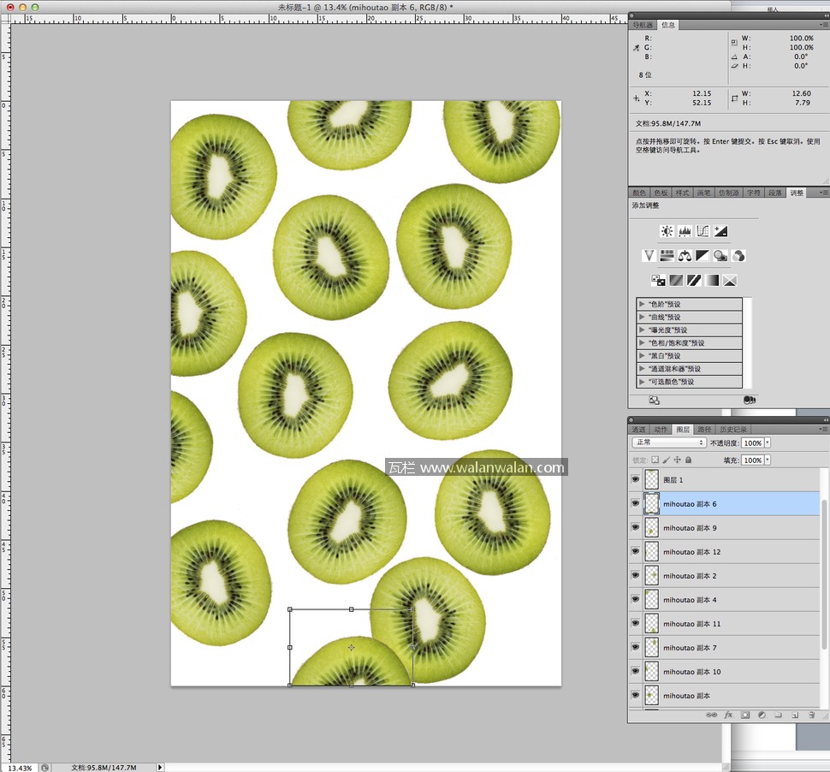
Task: Open layer style fx menu
Action: tap(728, 715)
